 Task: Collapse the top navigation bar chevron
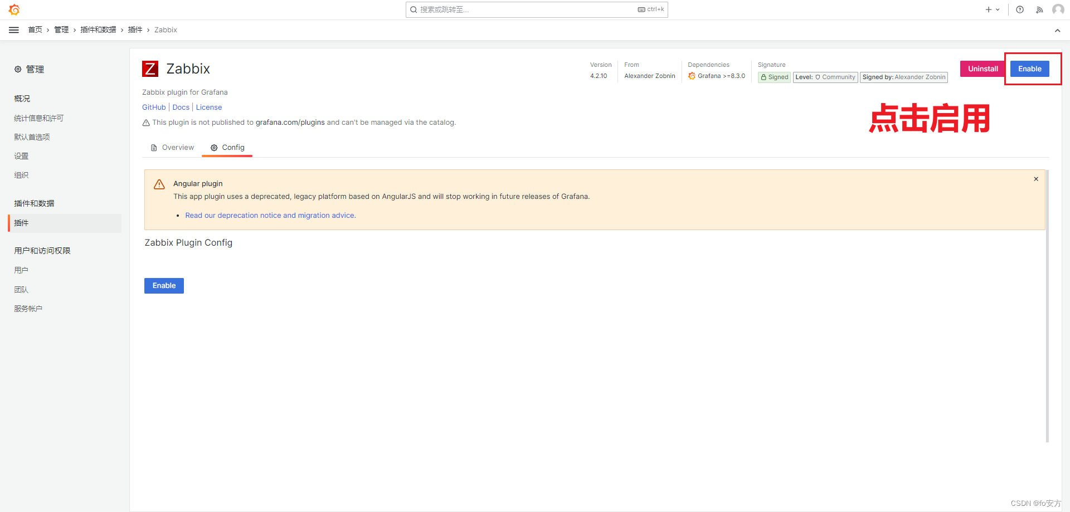click(1057, 31)
